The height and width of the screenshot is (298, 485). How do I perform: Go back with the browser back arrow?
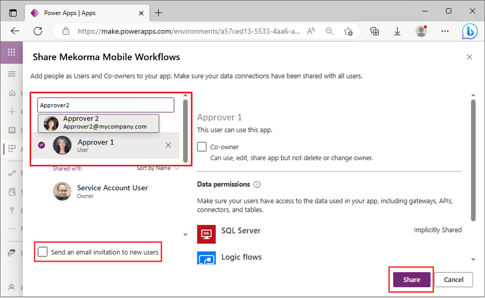click(x=15, y=31)
